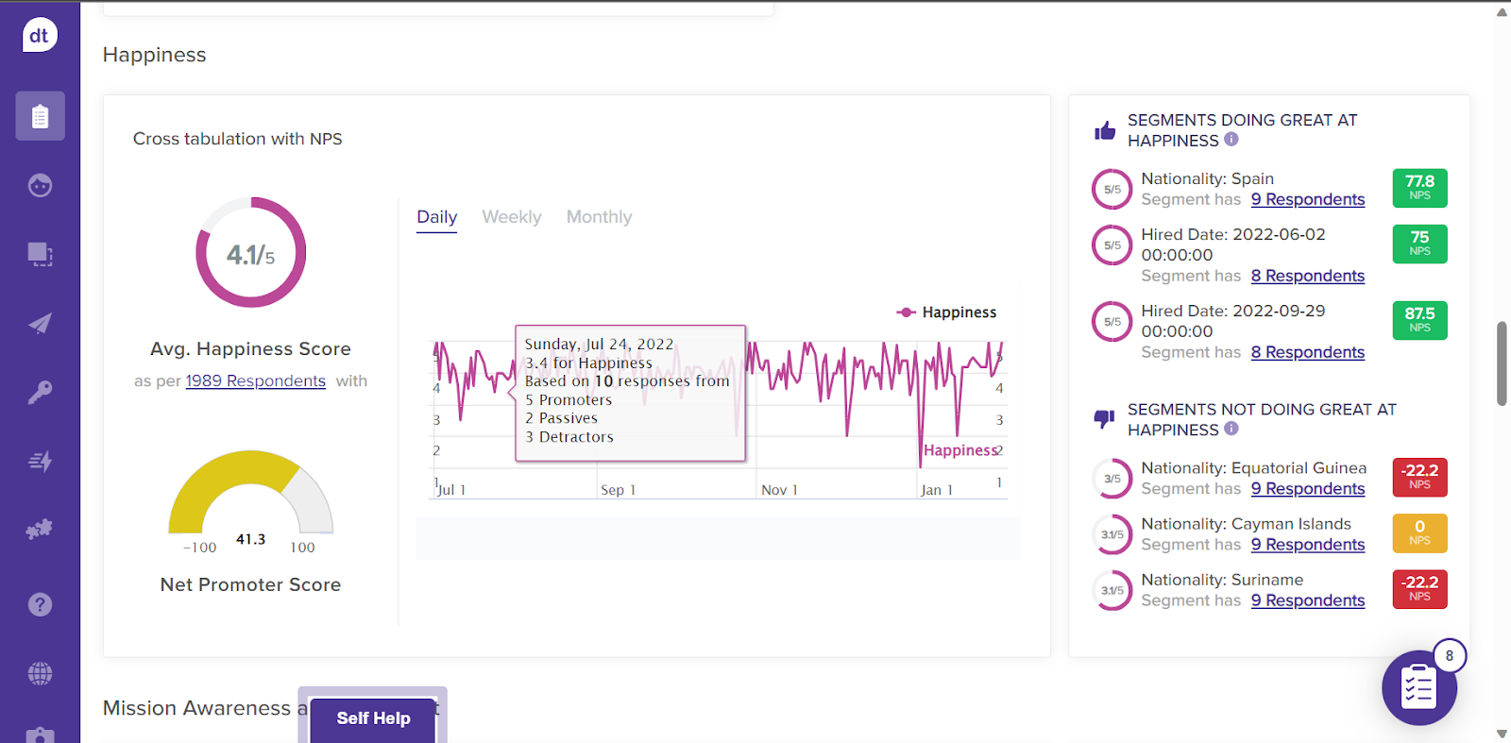This screenshot has height=743, width=1511.
Task: Click the puzzle pieces integrations icon
Action: point(40,530)
